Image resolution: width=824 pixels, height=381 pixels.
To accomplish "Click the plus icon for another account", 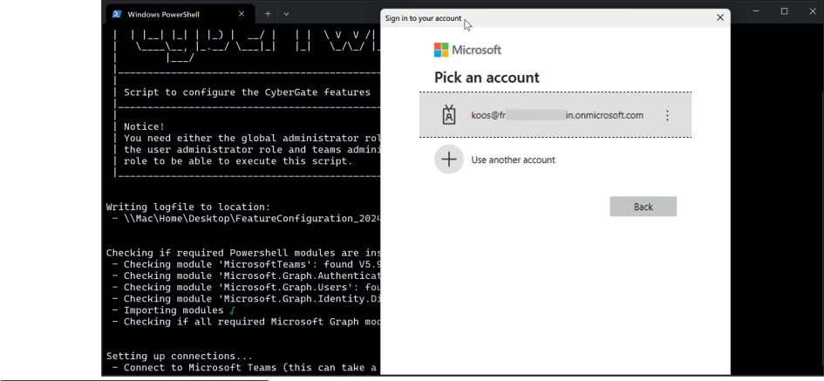I will coord(449,160).
